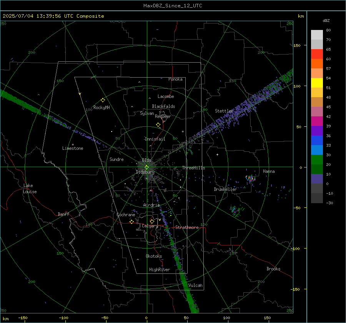The image size is (346, 323).
Task: Click the ThreeHills label
Action: coord(193,168)
